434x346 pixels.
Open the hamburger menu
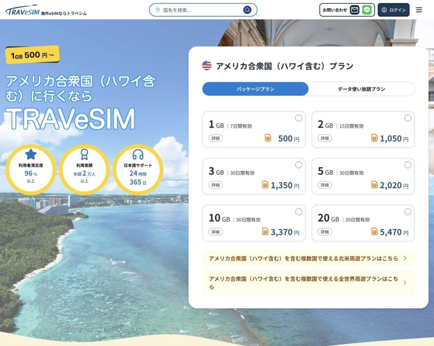[x=419, y=10]
